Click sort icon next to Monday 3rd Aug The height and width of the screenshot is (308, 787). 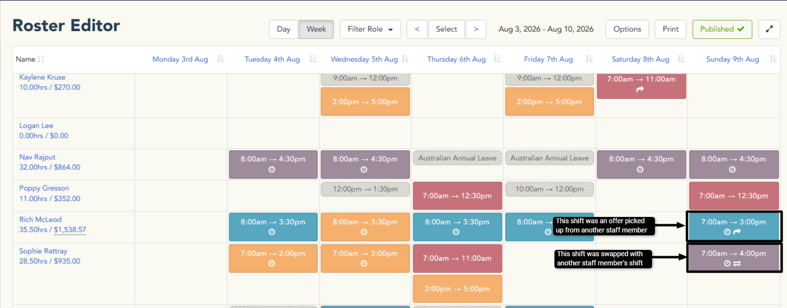click(x=221, y=59)
